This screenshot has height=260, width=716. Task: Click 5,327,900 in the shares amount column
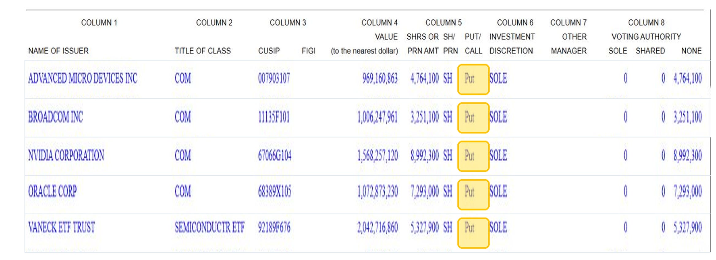(425, 227)
